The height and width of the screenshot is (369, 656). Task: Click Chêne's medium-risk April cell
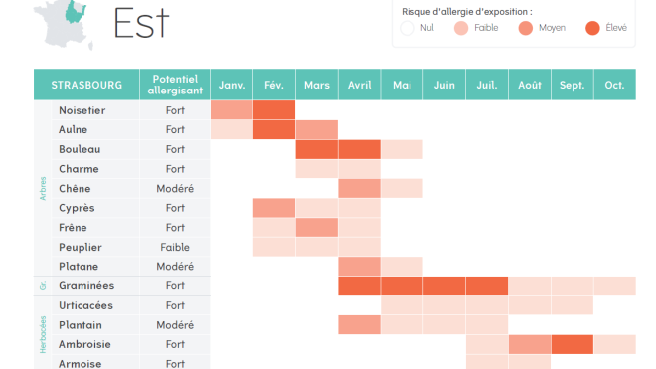coord(360,189)
